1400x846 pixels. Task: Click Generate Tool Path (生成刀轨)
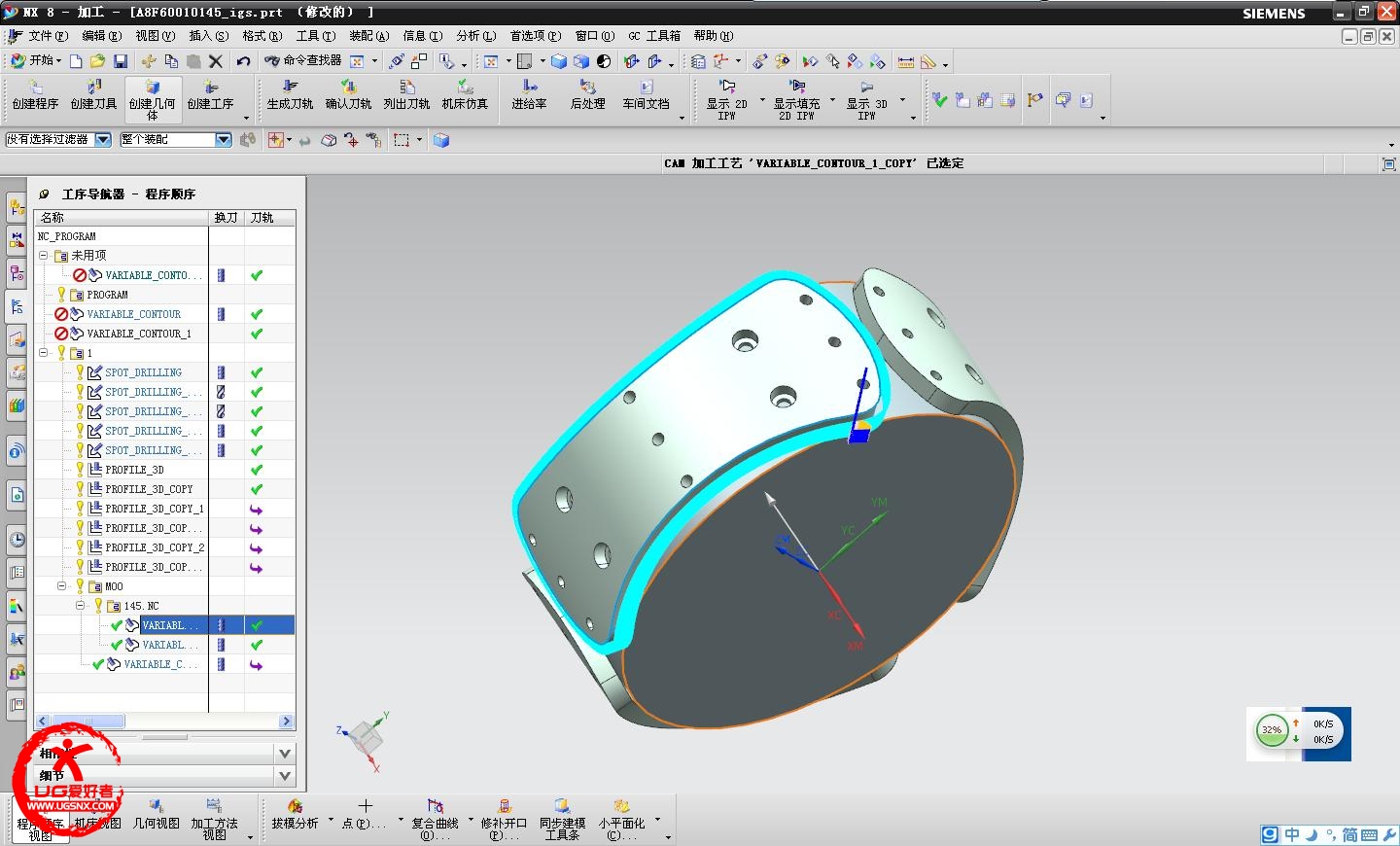pos(290,95)
